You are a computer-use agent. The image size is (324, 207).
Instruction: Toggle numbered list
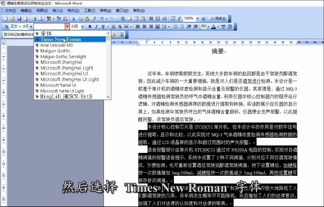(x=176, y=27)
